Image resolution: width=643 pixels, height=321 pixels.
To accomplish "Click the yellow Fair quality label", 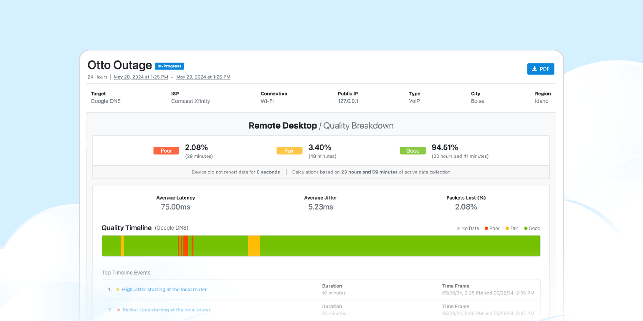I will 289,150.
